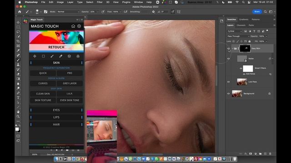The image size is (291, 163).
Task: Click the PRO frequency separation button
Action: click(70, 73)
